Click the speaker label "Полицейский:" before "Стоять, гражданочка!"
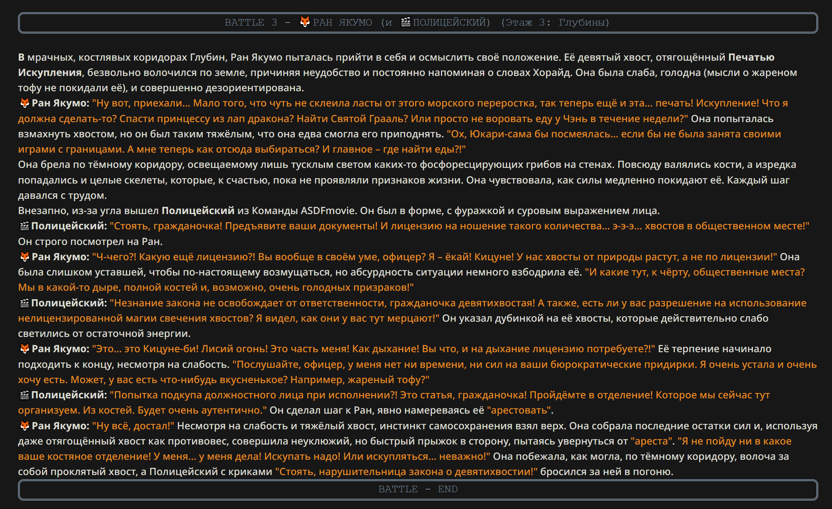The image size is (832, 509). click(69, 226)
